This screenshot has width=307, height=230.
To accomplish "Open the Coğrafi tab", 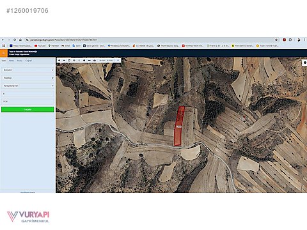I will [x=29, y=61].
